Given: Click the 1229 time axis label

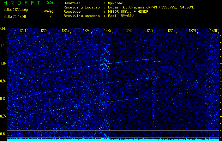Looking at the screenshot, I should pos(192,31).
